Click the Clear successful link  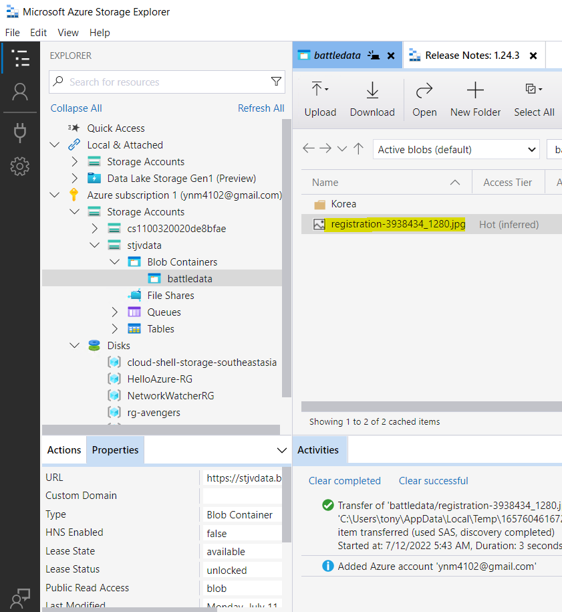(x=433, y=481)
